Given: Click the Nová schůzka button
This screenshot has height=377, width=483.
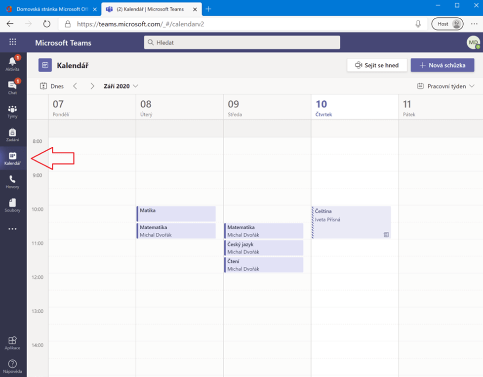Looking at the screenshot, I should click(442, 65).
